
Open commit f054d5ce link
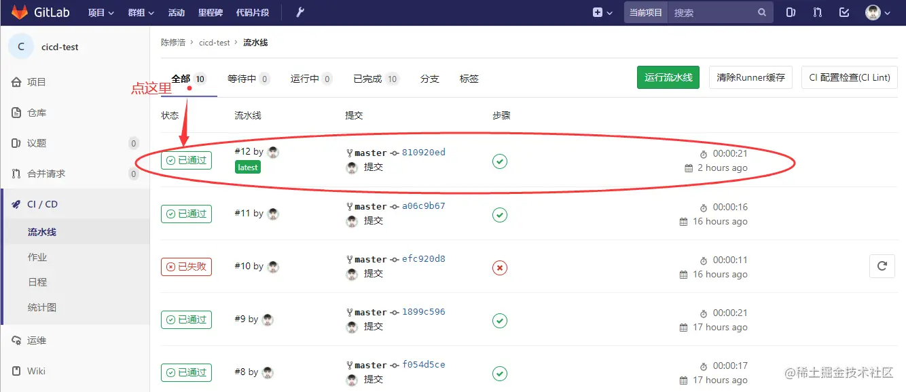tap(424, 365)
